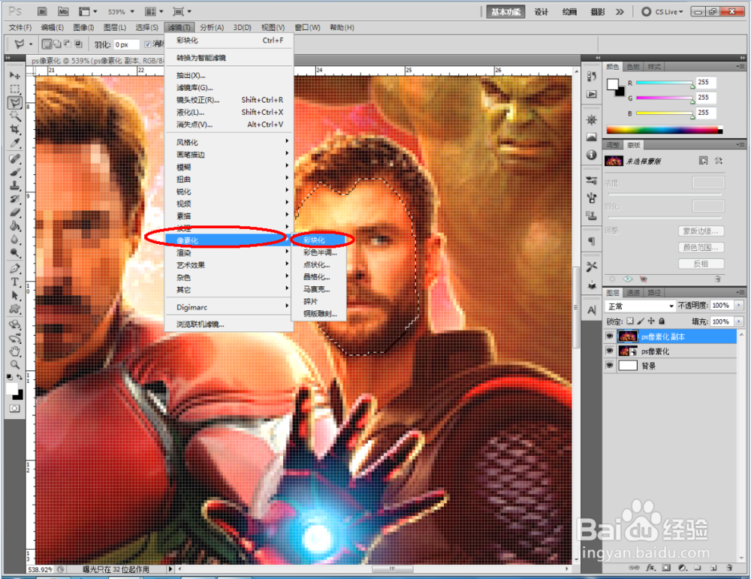751x579 pixels.
Task: Select the Magic Wand tool
Action: pos(14,116)
